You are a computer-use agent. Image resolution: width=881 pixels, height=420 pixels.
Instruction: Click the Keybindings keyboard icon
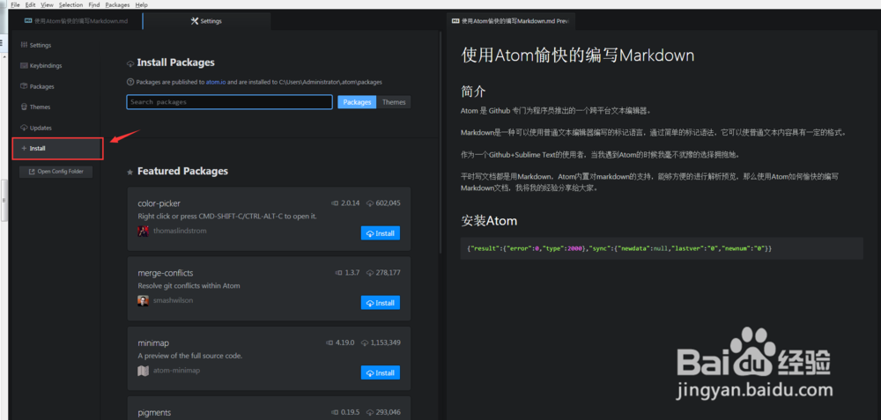[24, 66]
